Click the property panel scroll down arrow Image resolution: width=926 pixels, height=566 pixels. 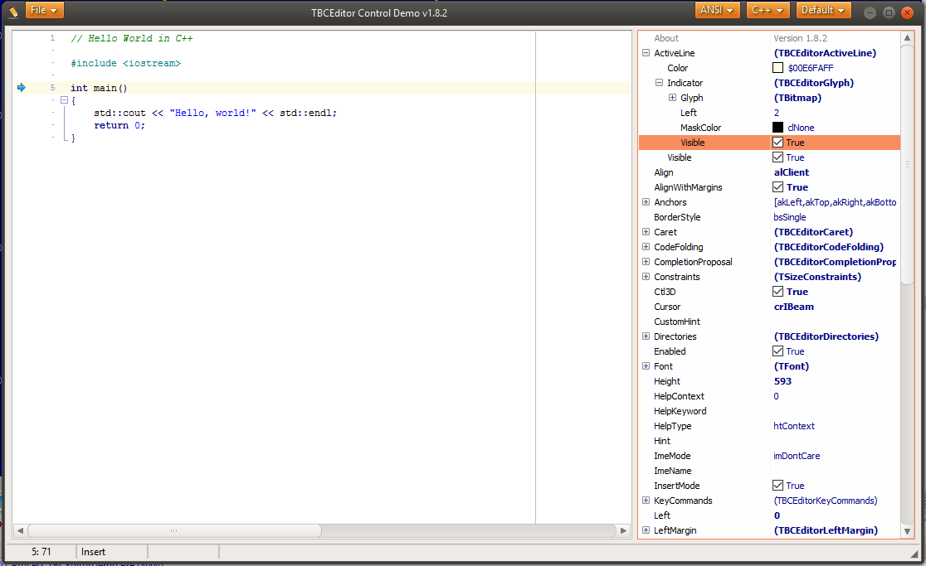pyautogui.click(x=907, y=531)
